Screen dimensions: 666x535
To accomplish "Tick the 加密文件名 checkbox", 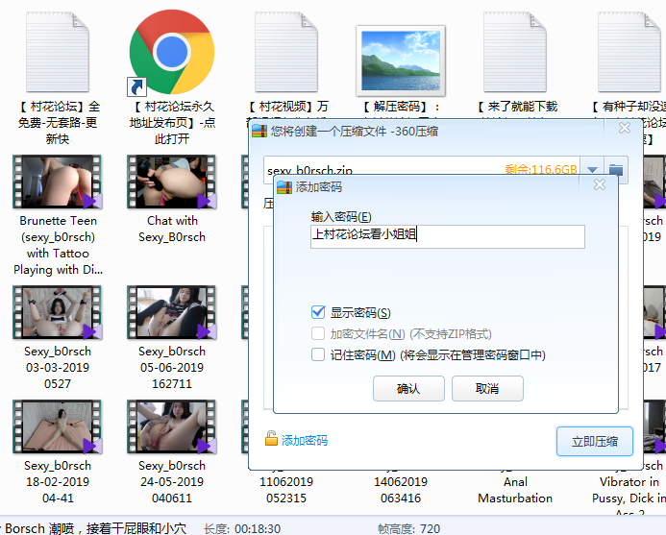I will tap(318, 333).
